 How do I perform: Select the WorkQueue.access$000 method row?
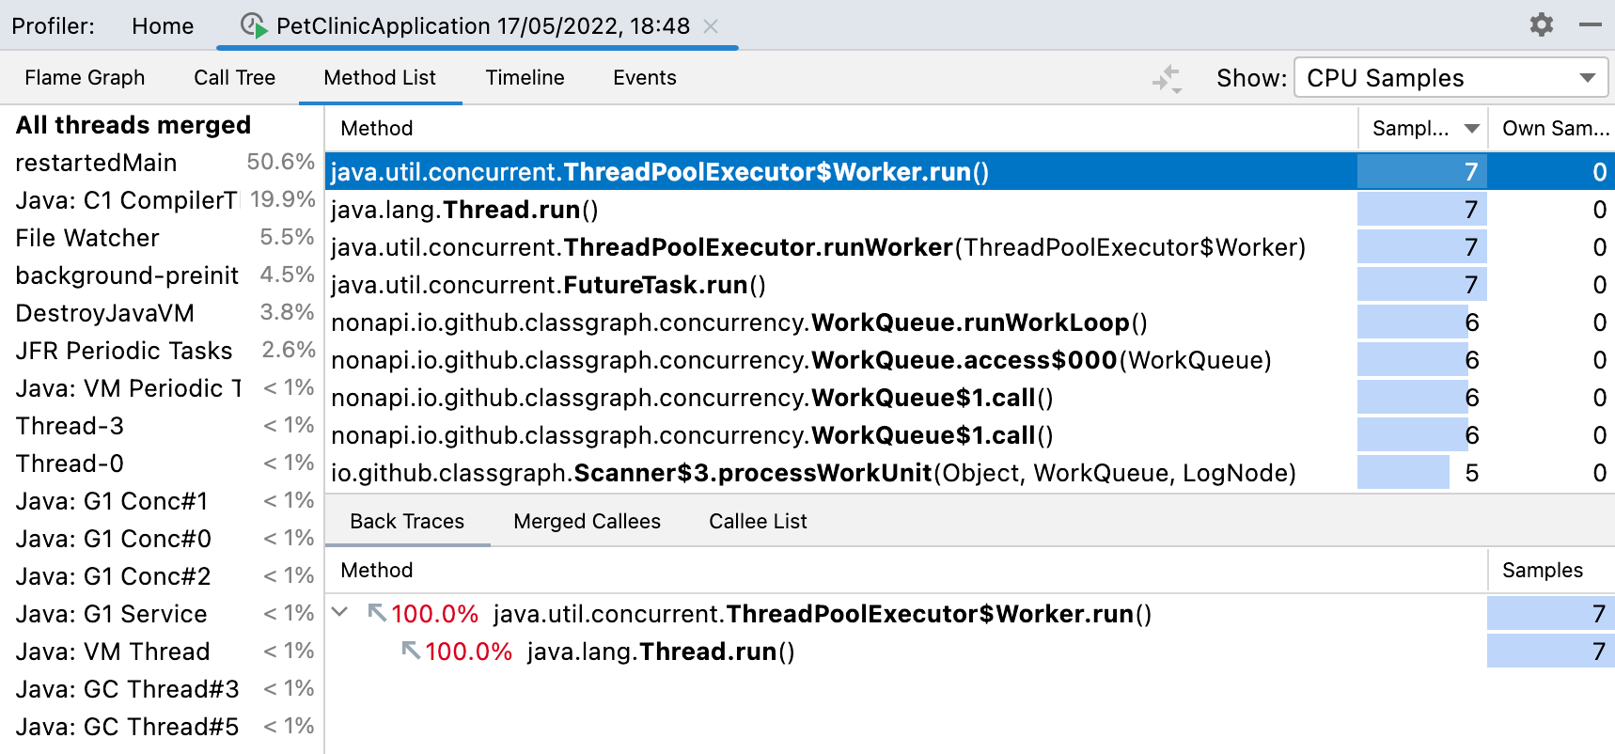(970, 360)
